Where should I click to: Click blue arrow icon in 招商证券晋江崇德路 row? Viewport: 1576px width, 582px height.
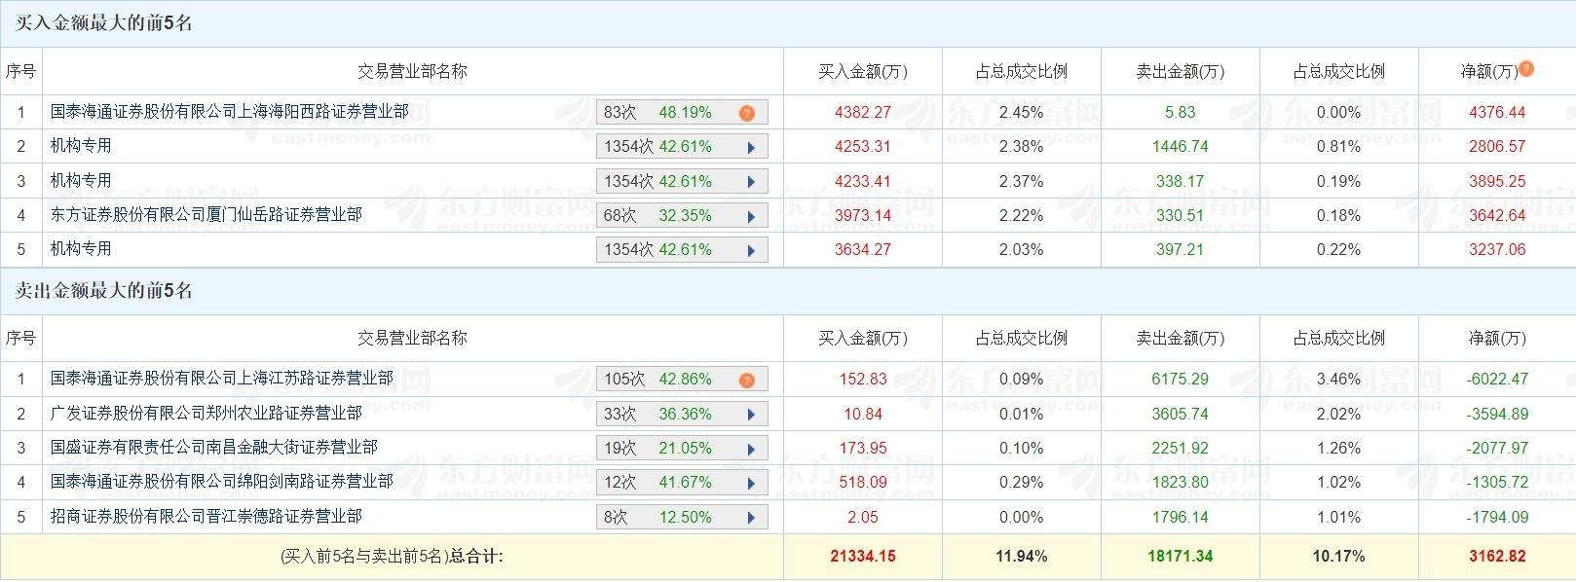[x=751, y=518]
